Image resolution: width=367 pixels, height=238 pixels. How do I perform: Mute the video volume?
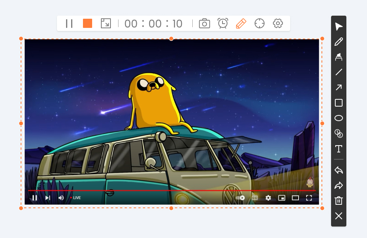pos(61,198)
